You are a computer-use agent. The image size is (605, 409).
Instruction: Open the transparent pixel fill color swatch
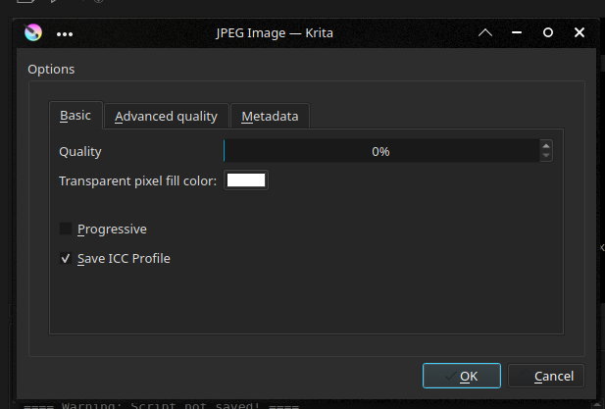(246, 180)
